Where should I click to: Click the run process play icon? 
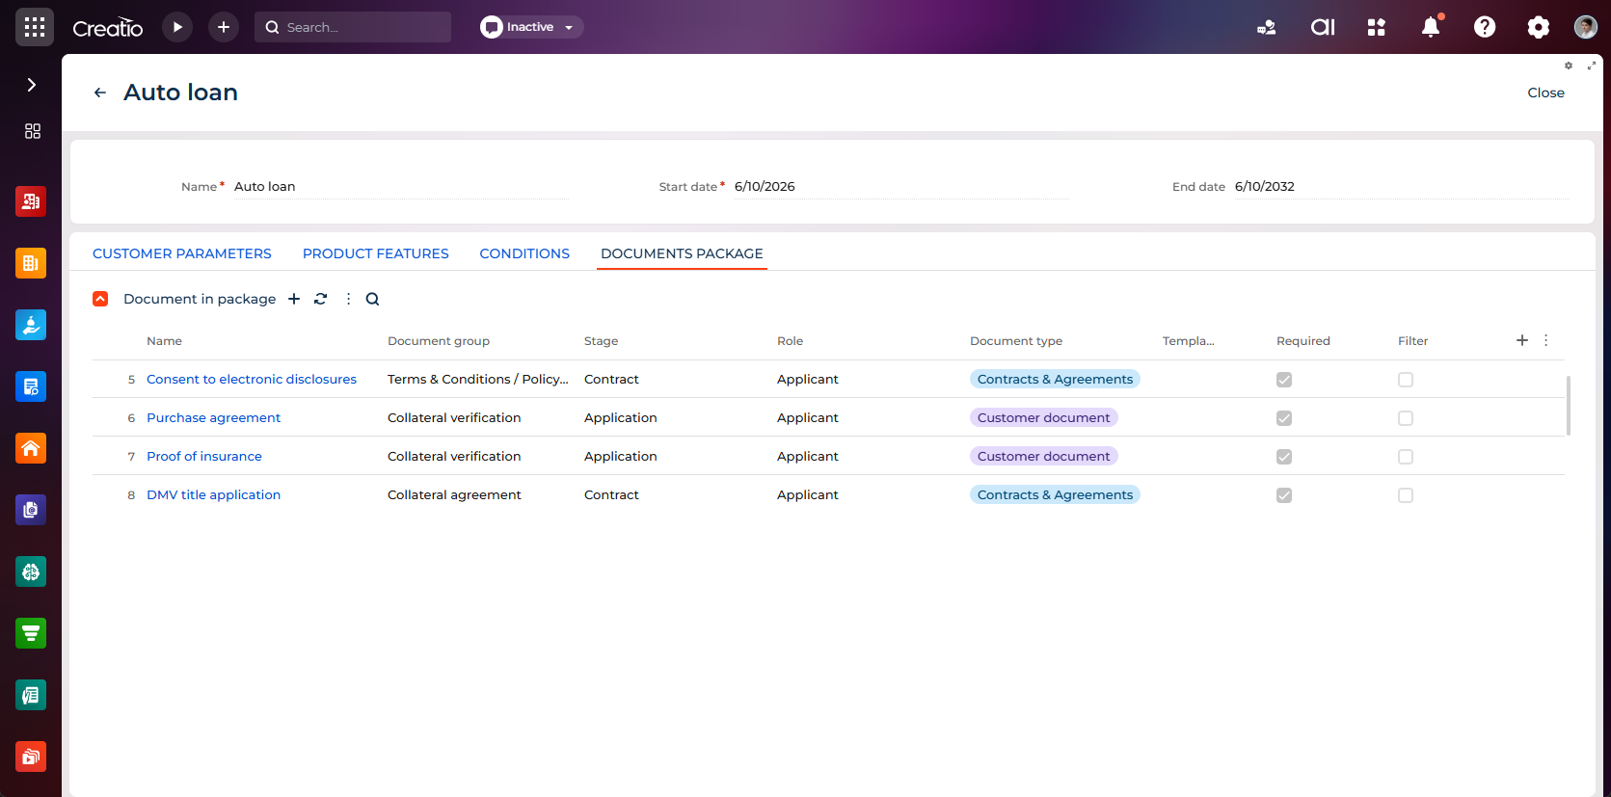177,27
